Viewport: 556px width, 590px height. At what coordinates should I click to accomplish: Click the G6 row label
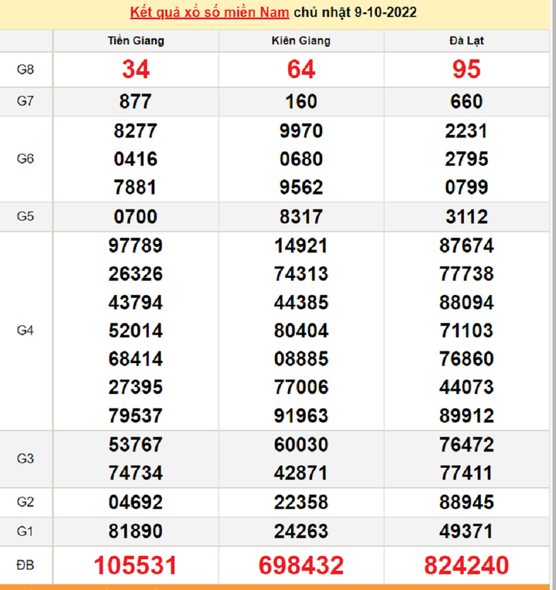pyautogui.click(x=25, y=159)
